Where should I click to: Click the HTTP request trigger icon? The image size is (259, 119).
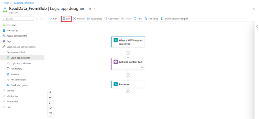[116, 40]
